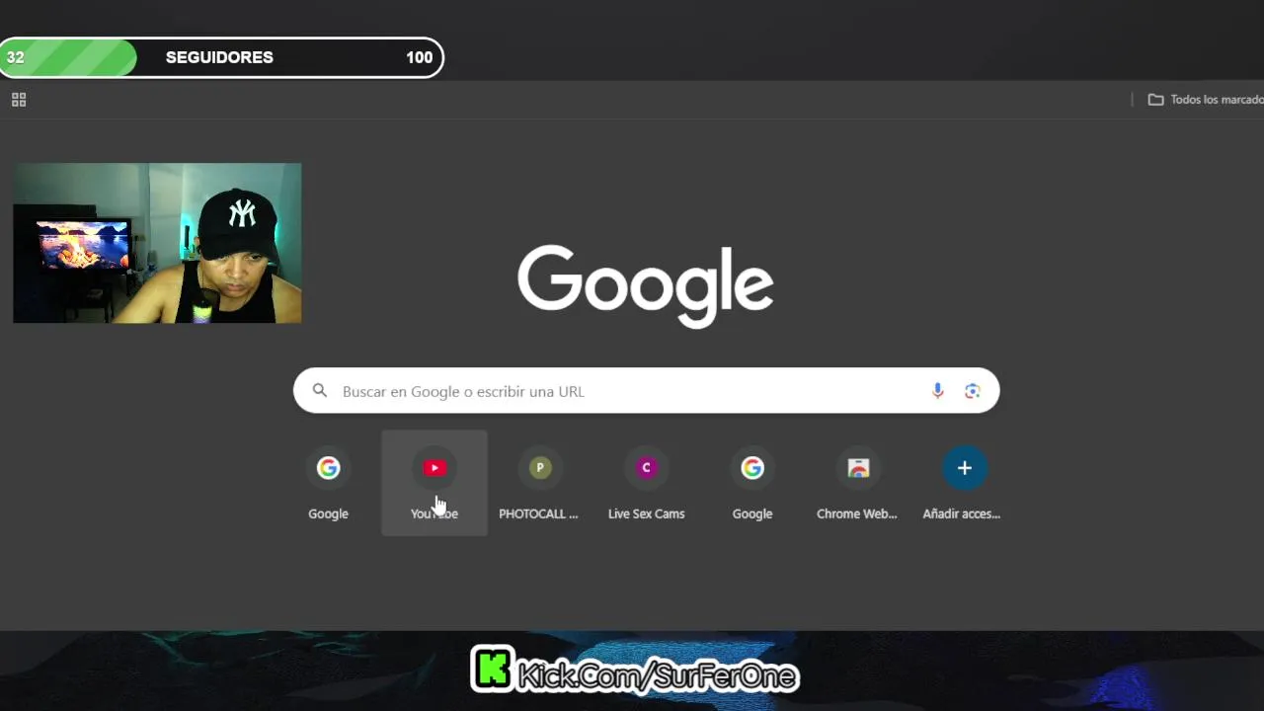Open the YouTube shortcut tile
Image resolution: width=1264 pixels, height=711 pixels.
[434, 483]
